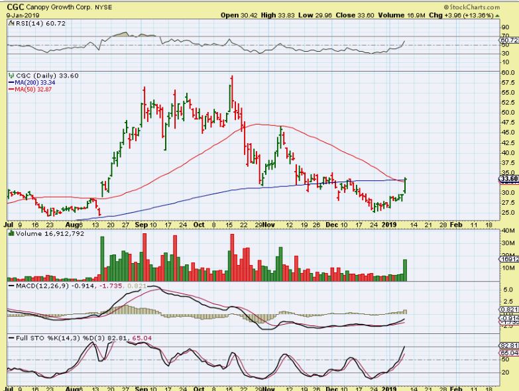The image size is (519, 391).
Task: Click the Dec label under the price panel
Action: 332,225
